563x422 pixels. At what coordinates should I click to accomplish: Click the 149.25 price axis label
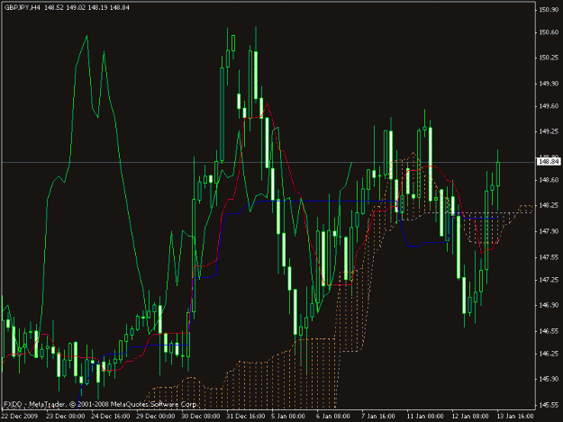[x=549, y=131]
